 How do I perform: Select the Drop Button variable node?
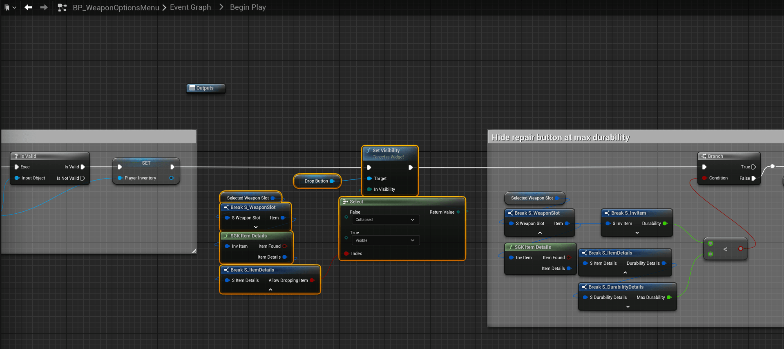pos(316,181)
